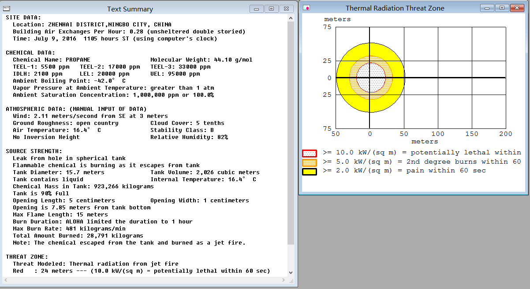Click the 'Wind: 2.11 meters/second' line

click(90, 116)
